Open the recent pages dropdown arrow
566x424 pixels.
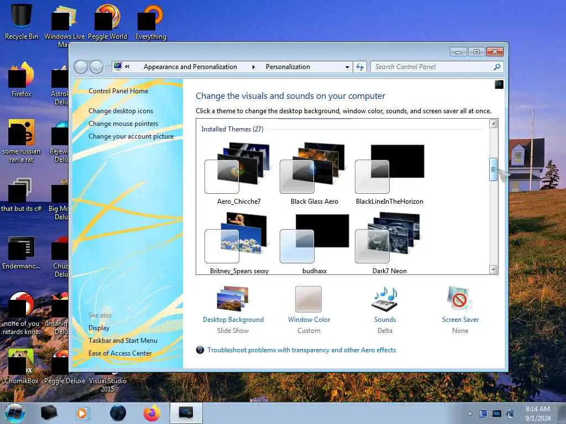coord(107,67)
